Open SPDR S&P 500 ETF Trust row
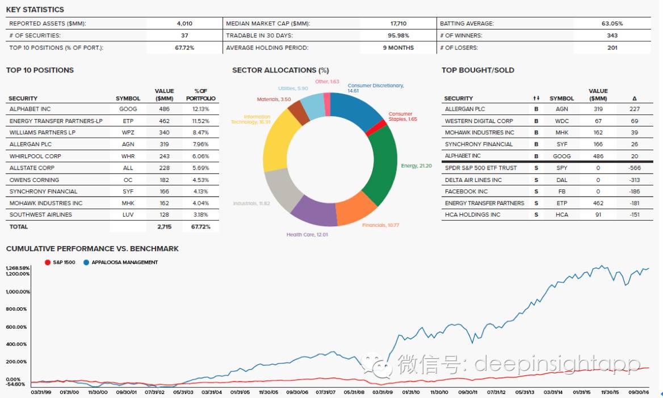Screen dimensions: 663x398 point(481,168)
